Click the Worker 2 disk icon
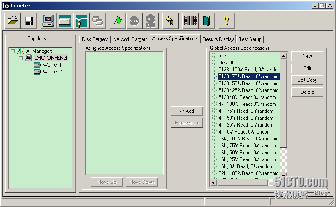The height and width of the screenshot is (207, 336). tap(37, 72)
